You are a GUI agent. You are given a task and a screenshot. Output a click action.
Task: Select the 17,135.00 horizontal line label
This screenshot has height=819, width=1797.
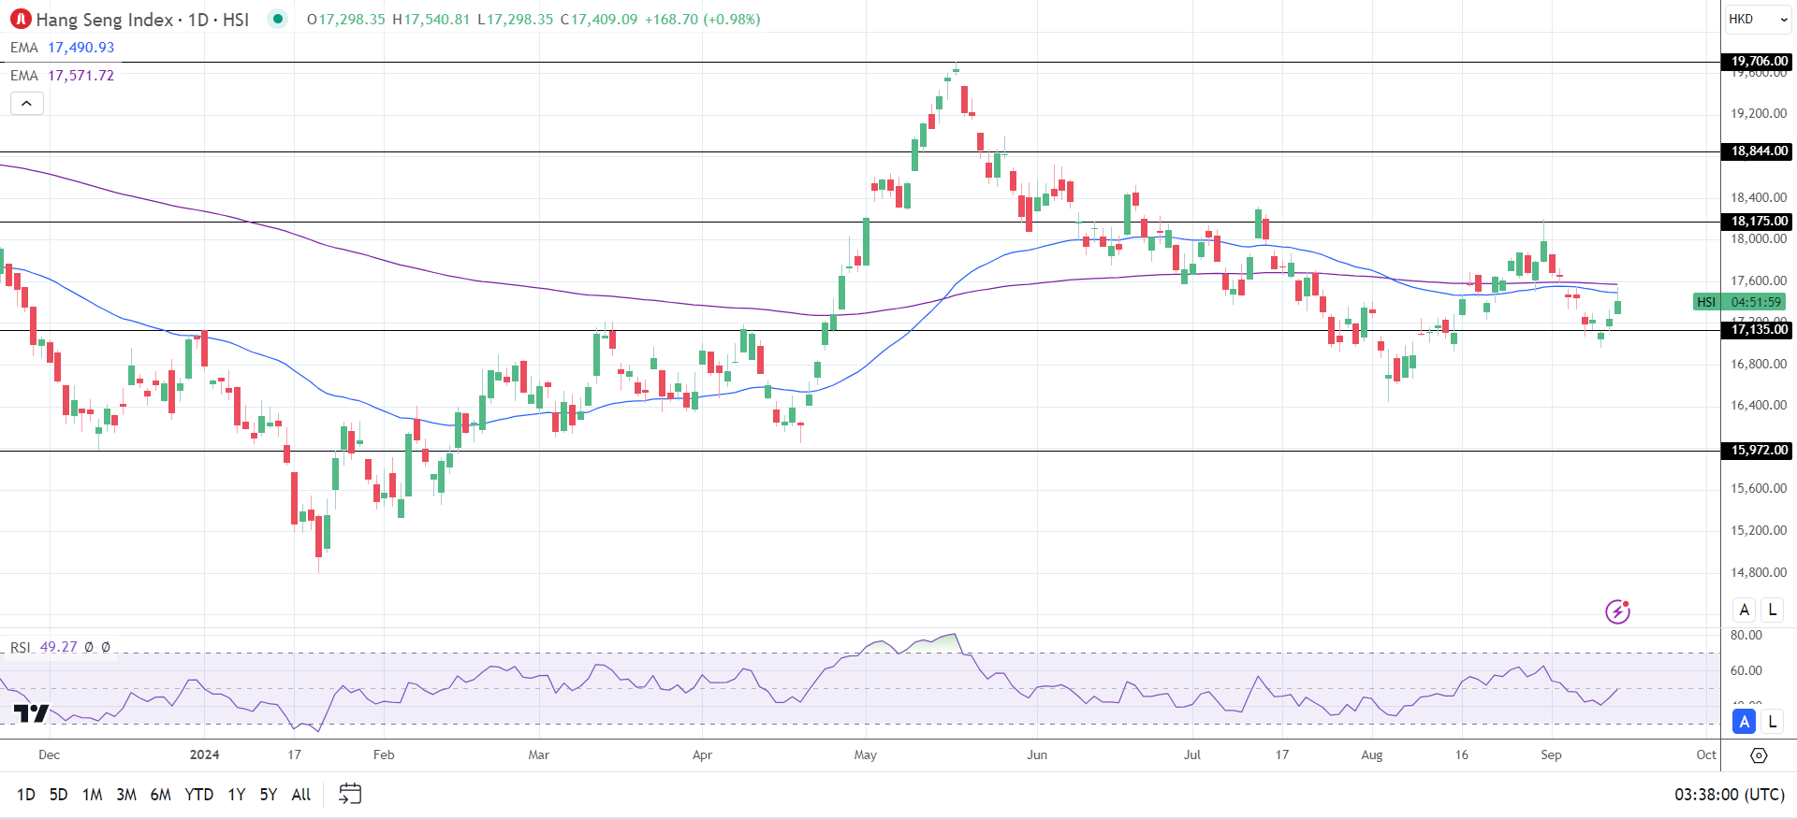click(x=1757, y=330)
